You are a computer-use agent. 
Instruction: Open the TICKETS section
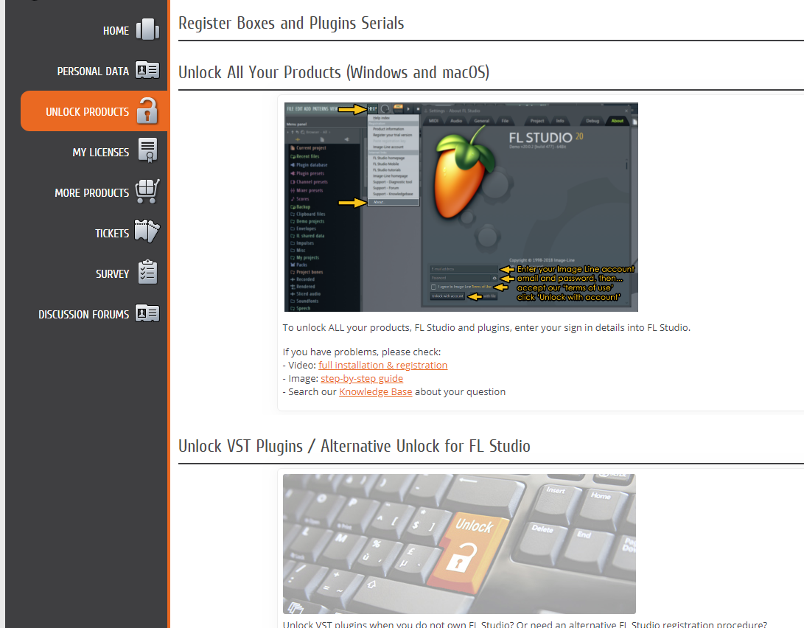[112, 233]
